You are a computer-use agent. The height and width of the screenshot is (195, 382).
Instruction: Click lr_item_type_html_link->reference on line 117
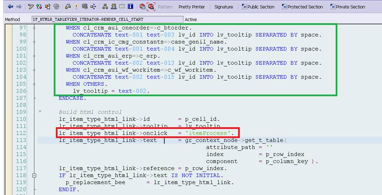[116, 168]
